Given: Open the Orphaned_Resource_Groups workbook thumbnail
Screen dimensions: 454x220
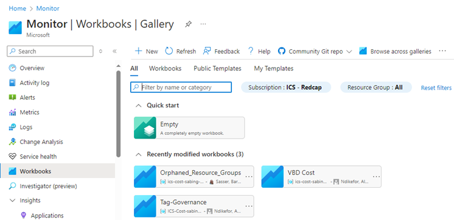Looking at the screenshot, I should (145, 177).
